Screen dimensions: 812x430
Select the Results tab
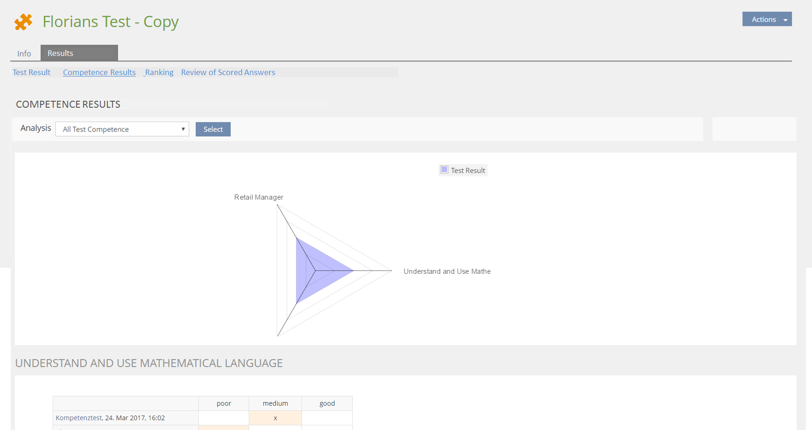click(79, 53)
